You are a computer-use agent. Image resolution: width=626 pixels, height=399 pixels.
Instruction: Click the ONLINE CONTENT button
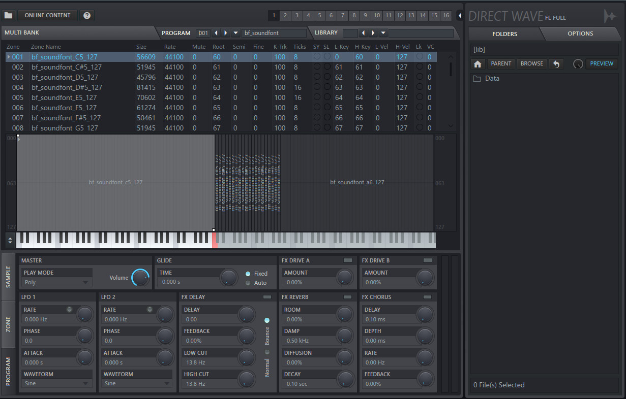point(47,15)
